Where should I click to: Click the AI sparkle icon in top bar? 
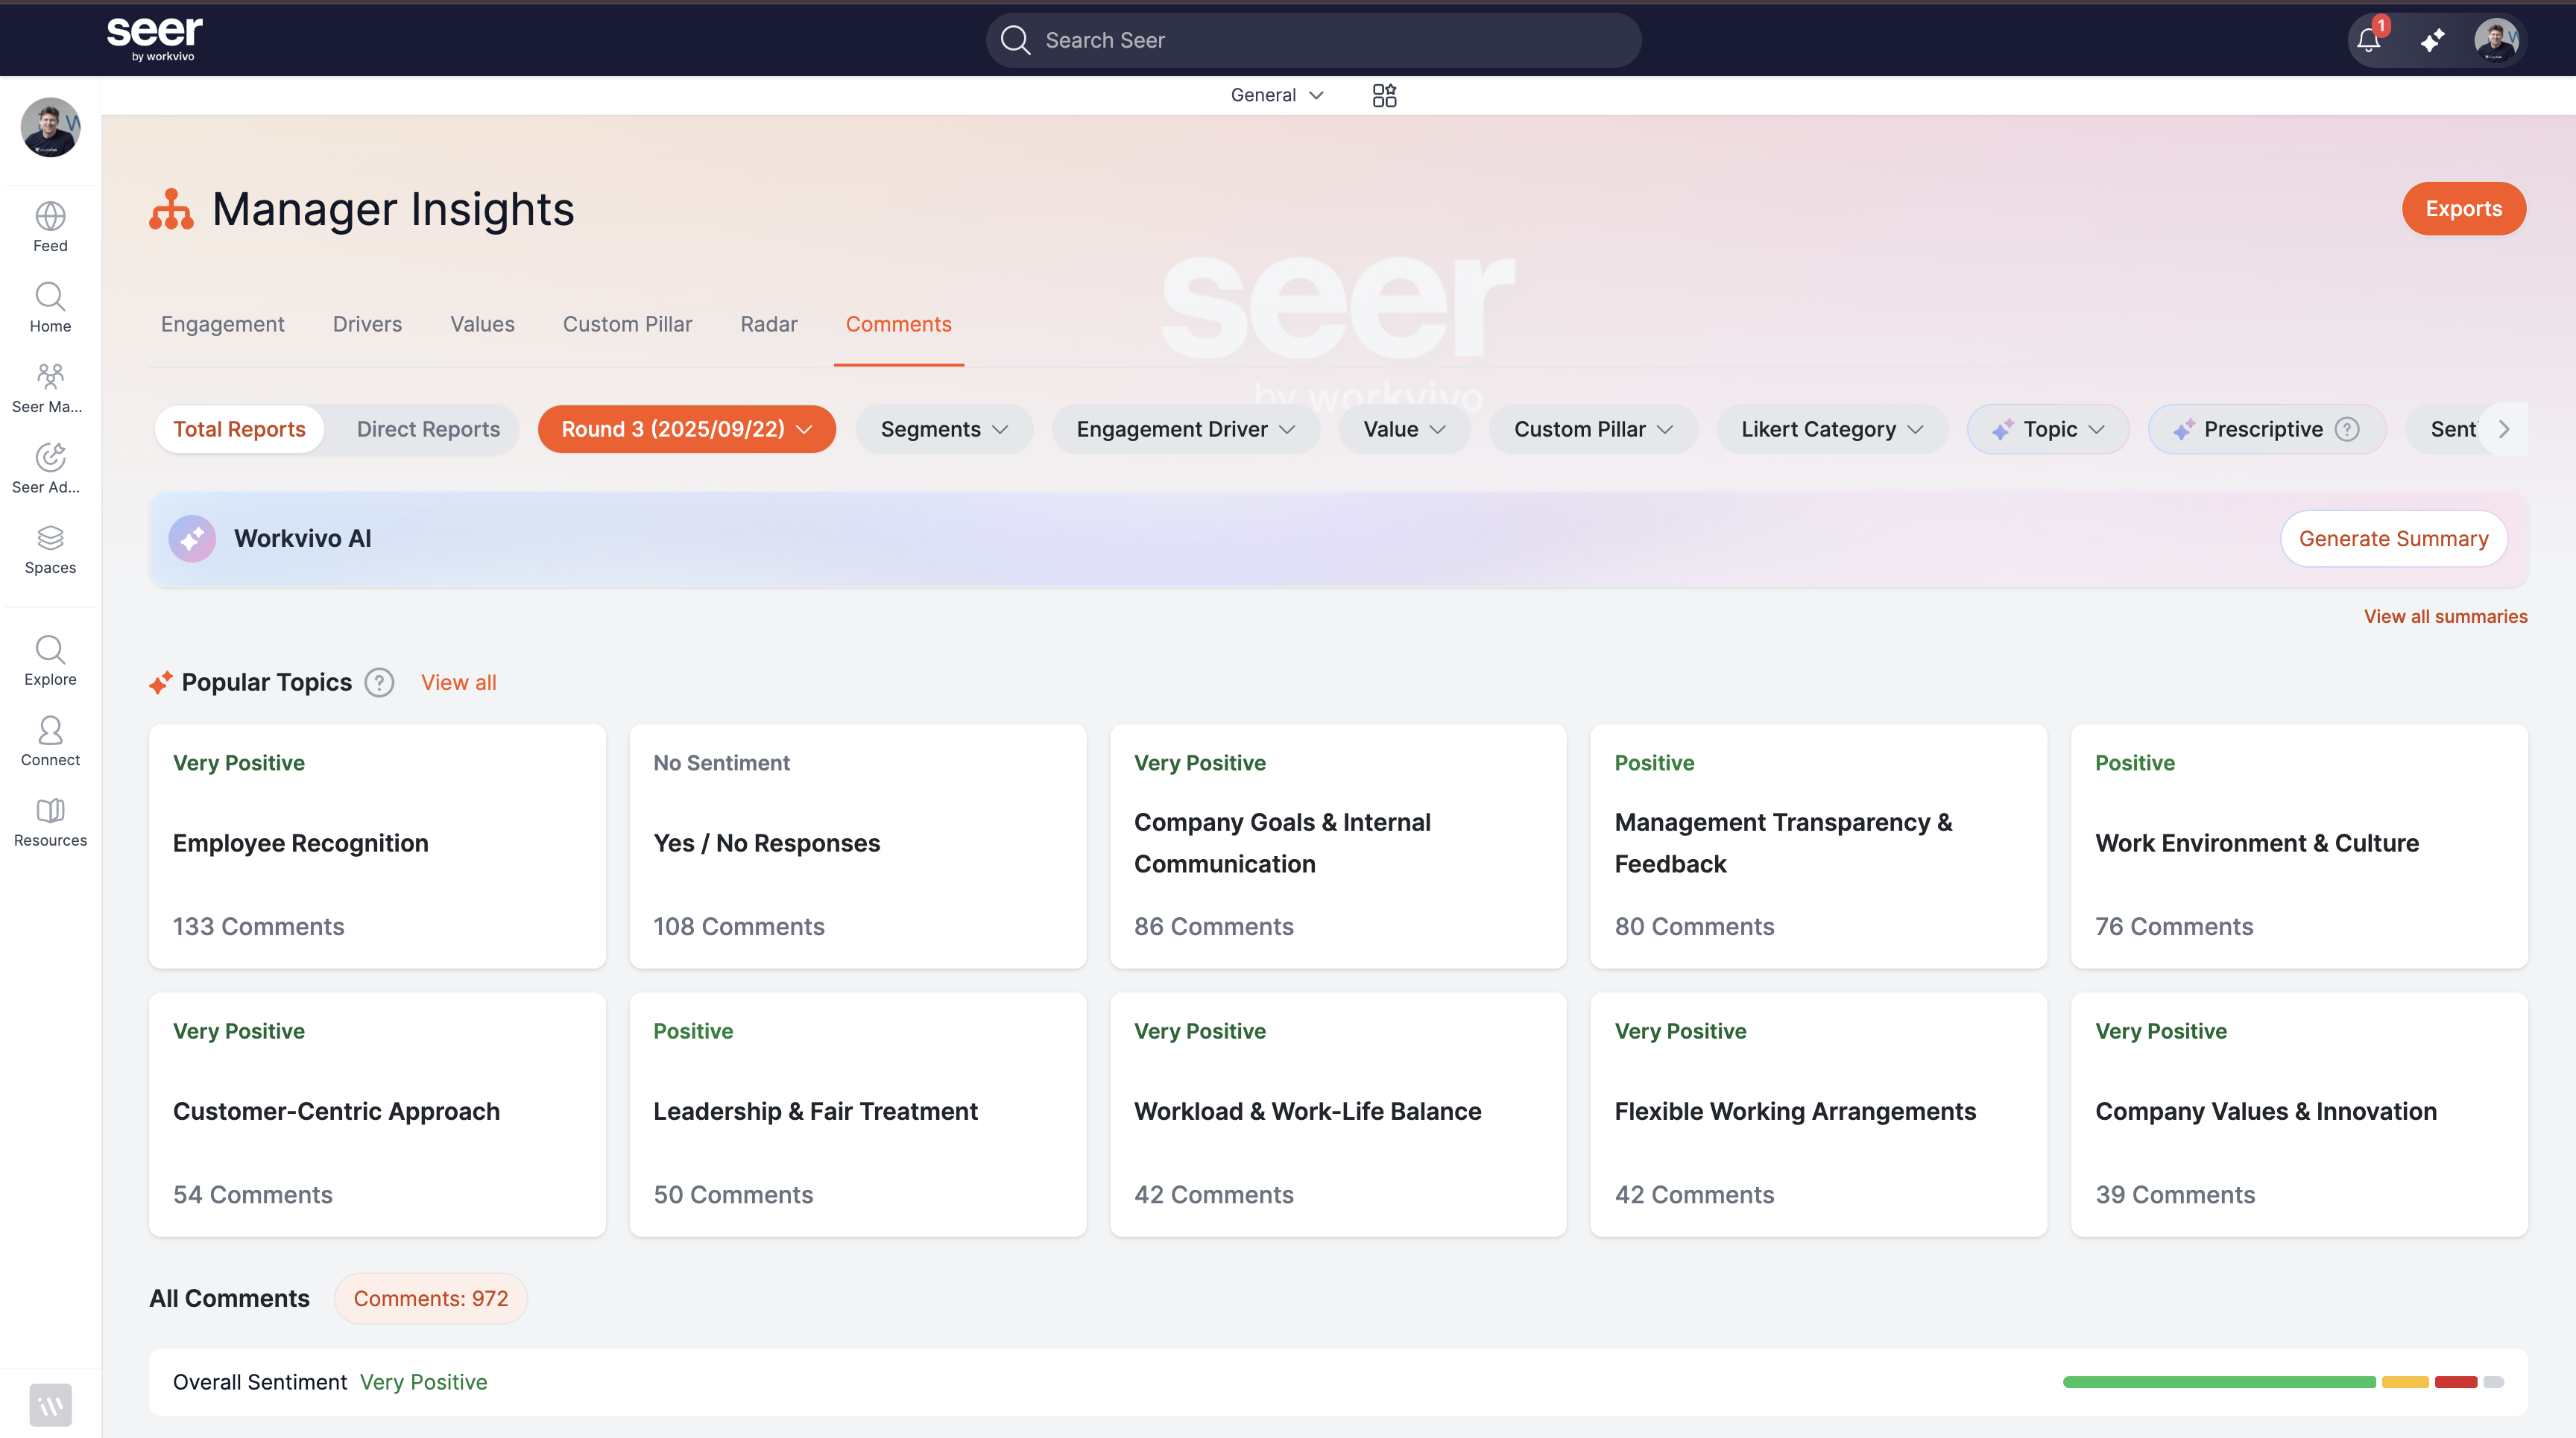point(2433,40)
